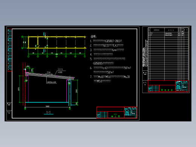Select grid bubble 7 below the plan
Viewport: 196px width, 147px height.
85,57
